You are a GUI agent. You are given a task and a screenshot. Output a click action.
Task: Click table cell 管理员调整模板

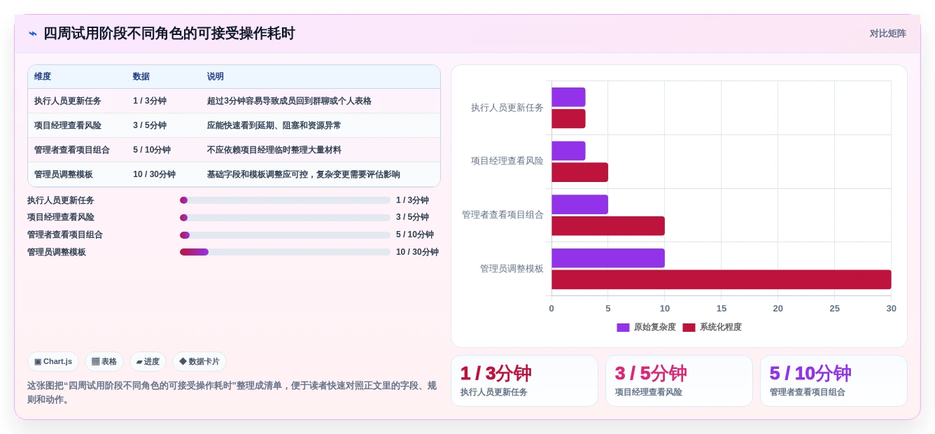click(x=64, y=174)
